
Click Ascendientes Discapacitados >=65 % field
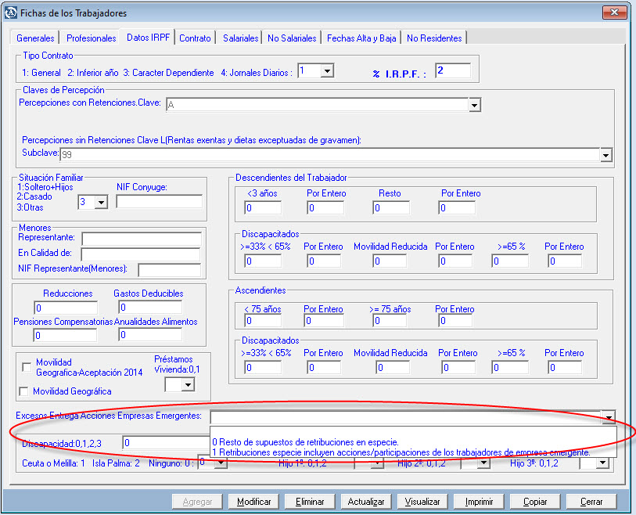(x=510, y=367)
